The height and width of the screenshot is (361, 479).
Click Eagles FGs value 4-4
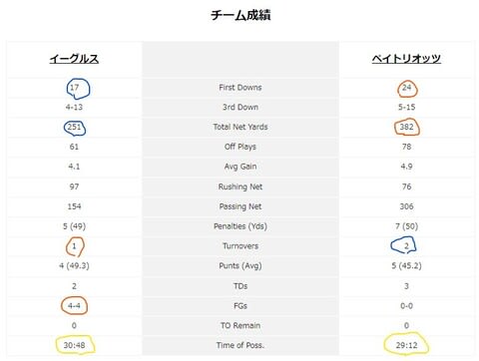(x=74, y=306)
